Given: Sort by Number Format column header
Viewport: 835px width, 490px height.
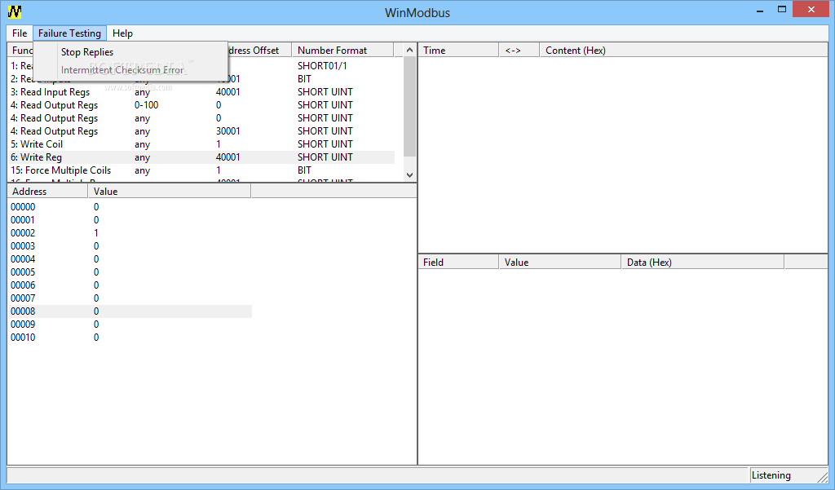Looking at the screenshot, I should 342,50.
